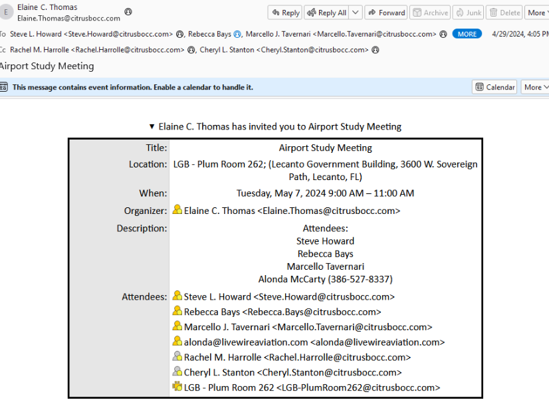Click contact icon after Cheryl L. Stanton in Cc
Viewport: 549px width, 406px height.
[376, 50]
